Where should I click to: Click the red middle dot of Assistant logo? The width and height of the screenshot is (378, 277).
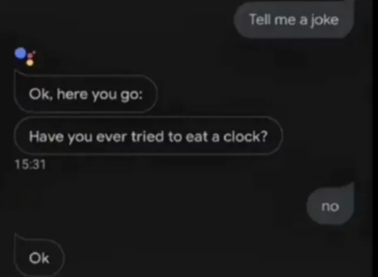[x=30, y=56]
